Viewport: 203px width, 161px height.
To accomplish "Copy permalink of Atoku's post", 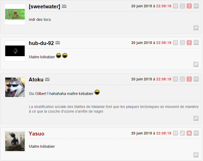I will tap(196, 118).
